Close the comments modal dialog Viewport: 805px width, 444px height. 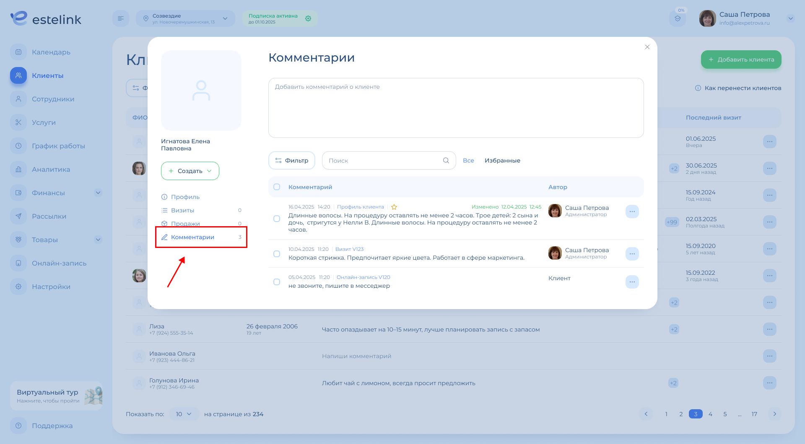tap(647, 47)
